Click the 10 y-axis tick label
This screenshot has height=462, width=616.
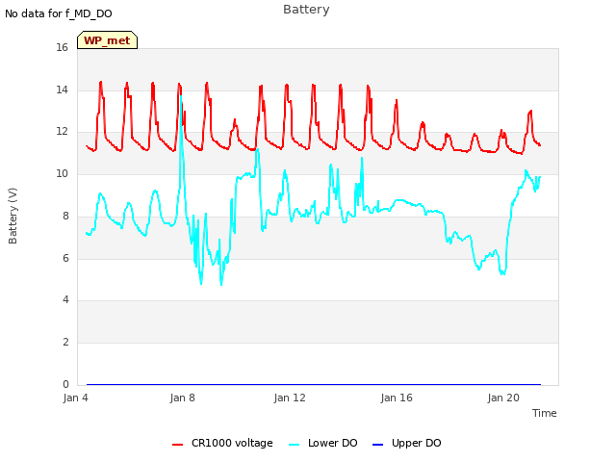tap(62, 173)
